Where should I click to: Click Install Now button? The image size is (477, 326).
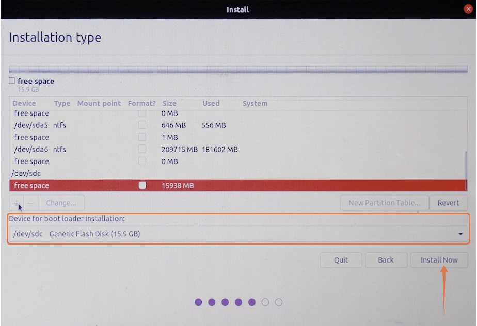(439, 260)
